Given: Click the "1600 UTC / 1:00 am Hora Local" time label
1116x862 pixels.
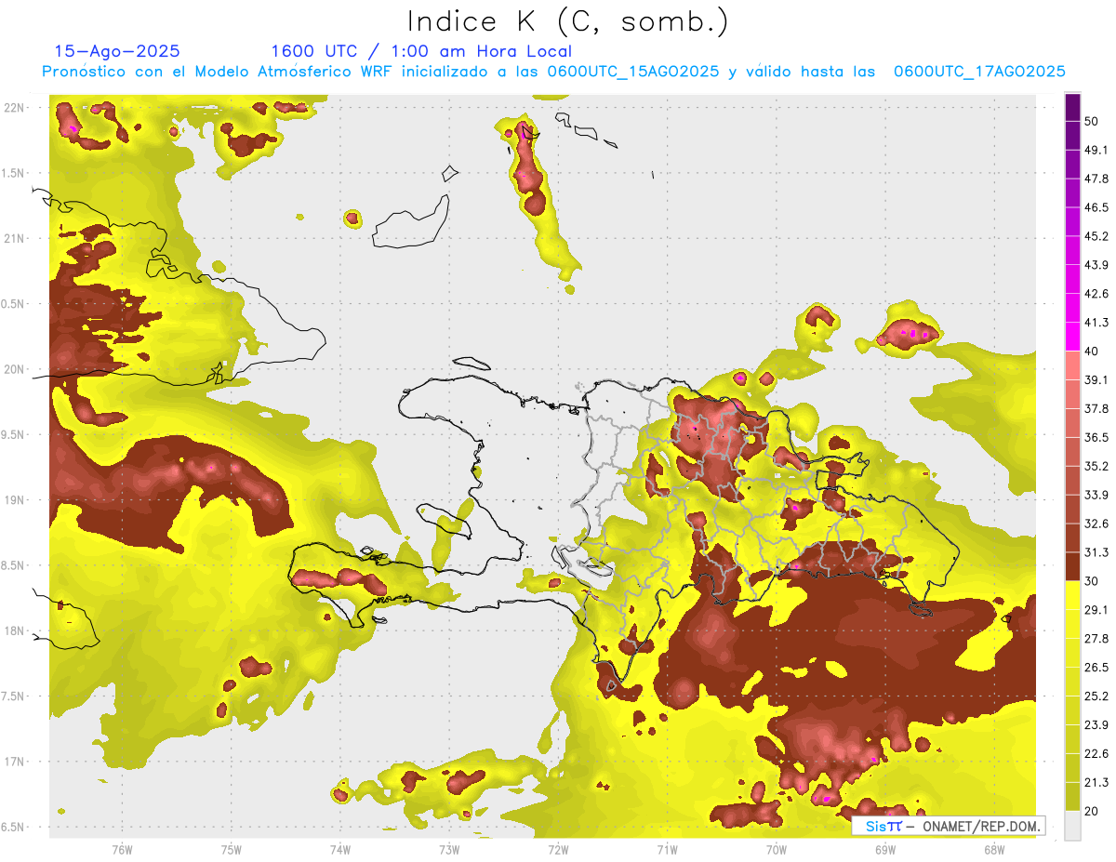Looking at the screenshot, I should pyautogui.click(x=421, y=51).
